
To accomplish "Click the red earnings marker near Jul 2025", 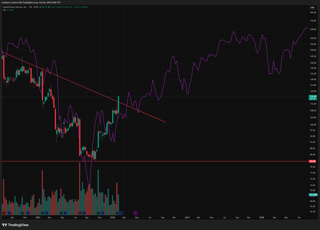I will [x=79, y=213].
